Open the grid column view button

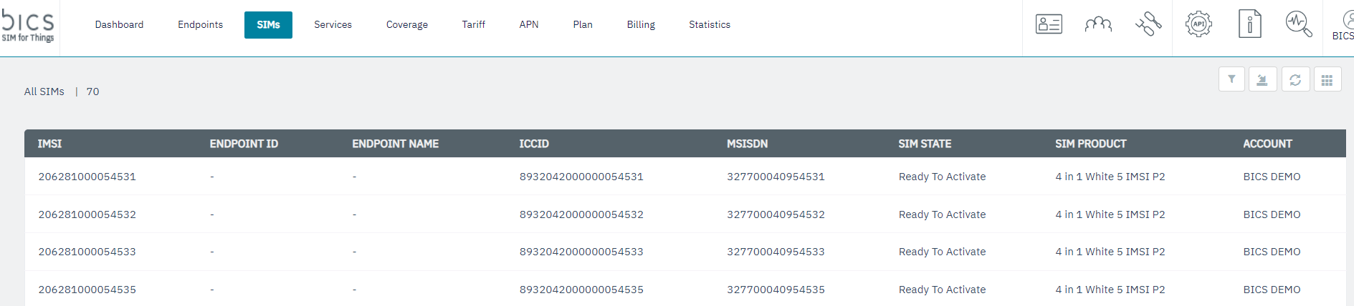(x=1327, y=79)
